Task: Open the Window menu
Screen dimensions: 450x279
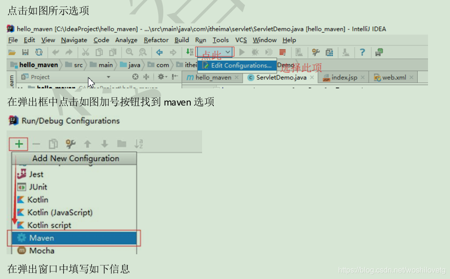Action: point(265,40)
